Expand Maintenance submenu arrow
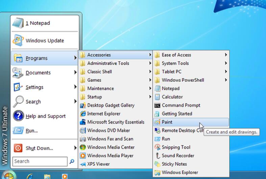 [x=150, y=88]
